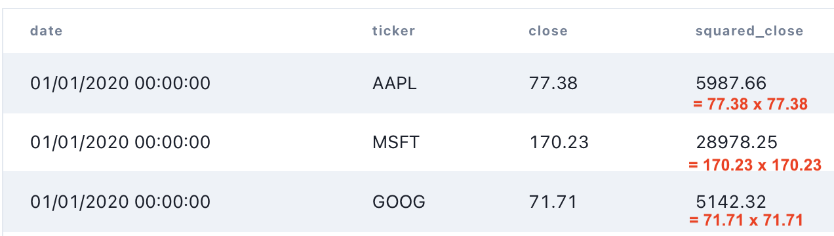This screenshot has height=236, width=834.
Task: Click the date column header
Action: pos(46,31)
